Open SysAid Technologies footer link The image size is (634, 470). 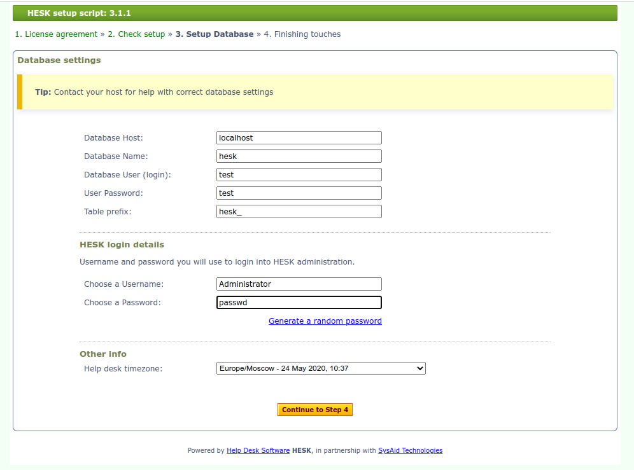click(410, 450)
